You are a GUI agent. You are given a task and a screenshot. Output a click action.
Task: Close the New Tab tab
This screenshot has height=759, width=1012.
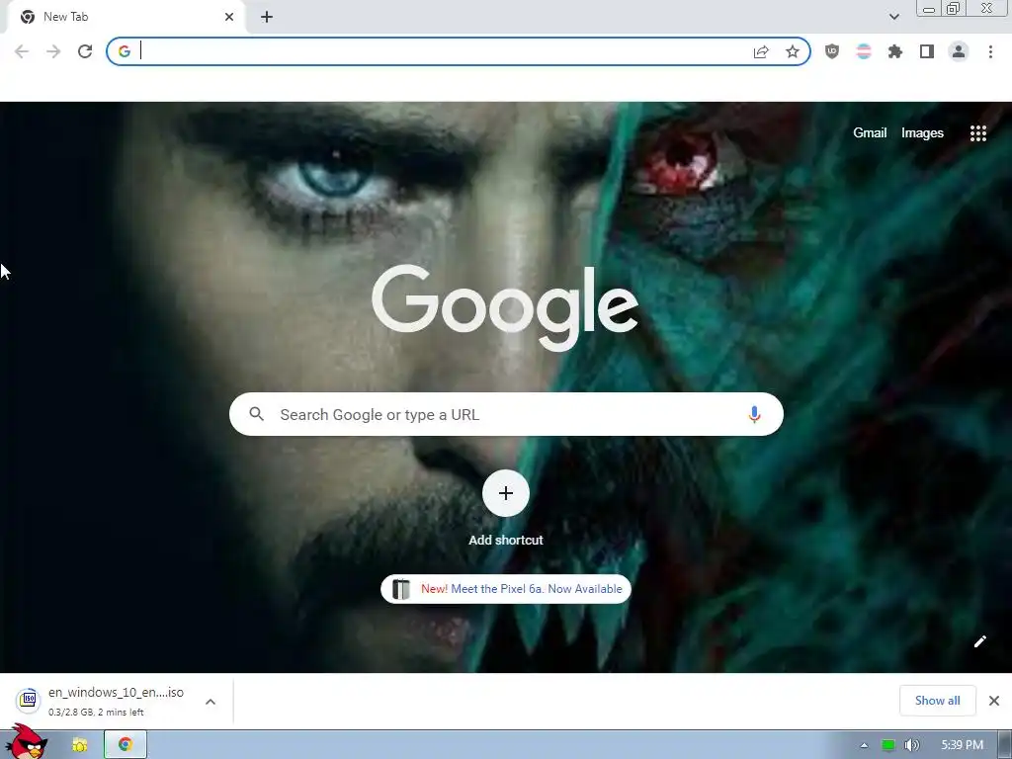pyautogui.click(x=229, y=17)
